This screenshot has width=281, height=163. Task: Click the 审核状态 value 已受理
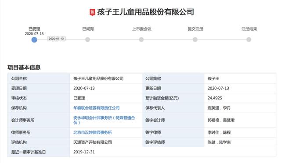(x=79, y=98)
